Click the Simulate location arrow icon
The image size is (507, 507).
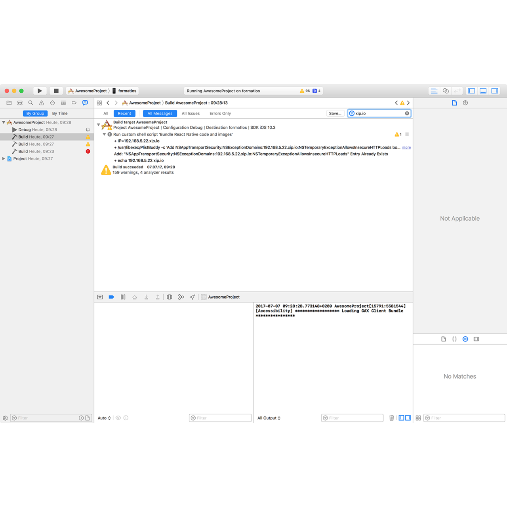pos(193,297)
